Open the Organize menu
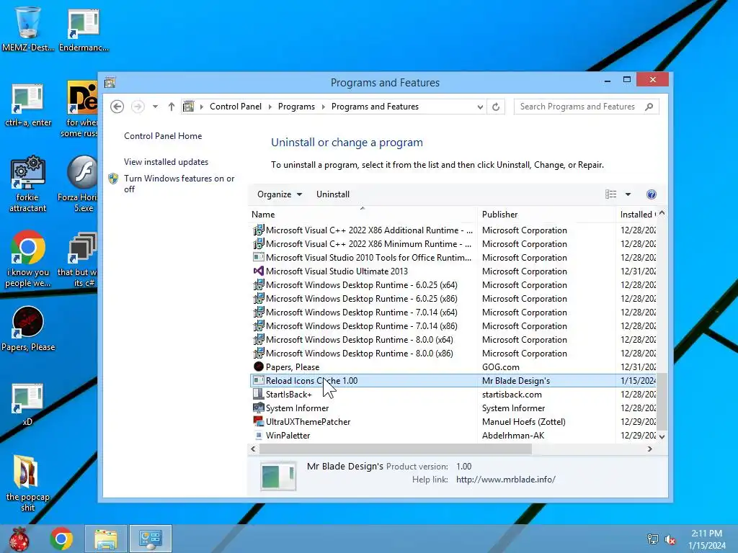Screen dimensions: 738x553 coord(280,194)
